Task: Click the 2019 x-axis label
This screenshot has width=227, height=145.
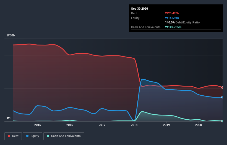Action: tap(166, 125)
